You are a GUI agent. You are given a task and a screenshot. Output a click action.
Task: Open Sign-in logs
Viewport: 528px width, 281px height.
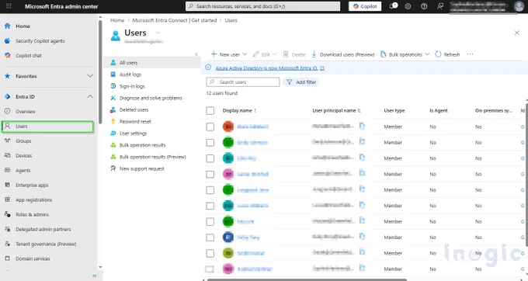pyautogui.click(x=132, y=86)
